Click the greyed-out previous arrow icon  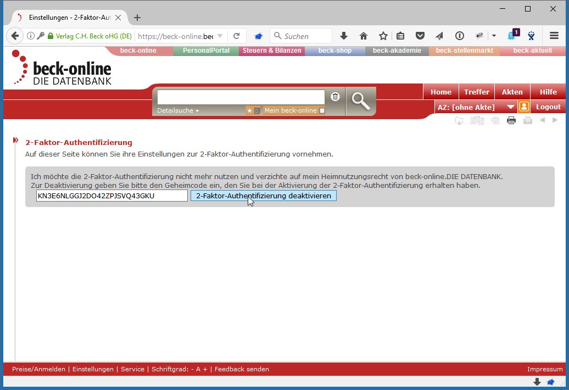542,120
